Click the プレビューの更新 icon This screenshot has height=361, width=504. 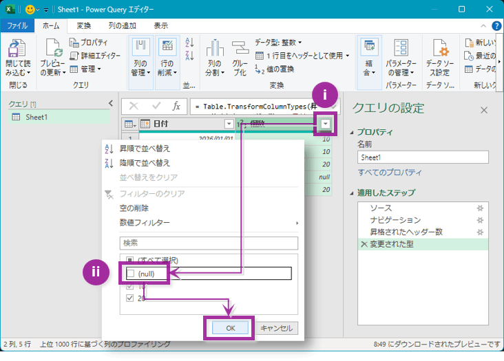pyautogui.click(x=53, y=48)
